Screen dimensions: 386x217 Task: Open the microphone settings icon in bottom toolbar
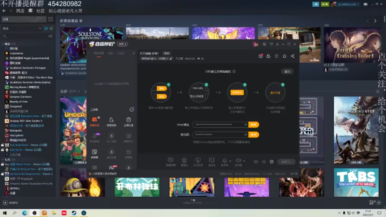[x=224, y=161]
